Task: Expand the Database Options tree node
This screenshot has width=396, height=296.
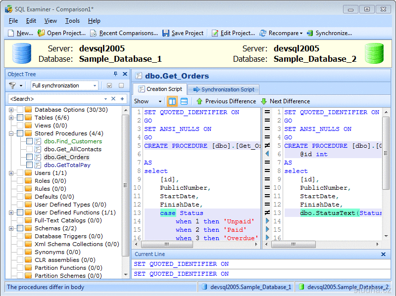Action: (11, 110)
